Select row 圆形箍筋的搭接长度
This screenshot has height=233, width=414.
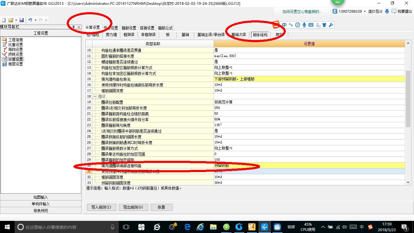245,56
